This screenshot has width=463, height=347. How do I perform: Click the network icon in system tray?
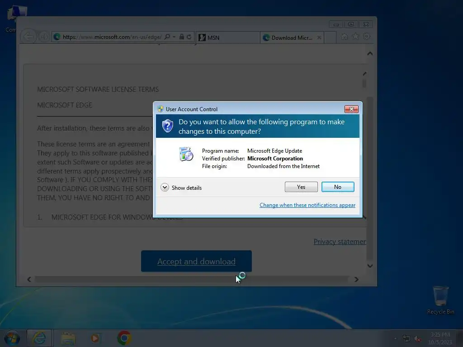406,339
